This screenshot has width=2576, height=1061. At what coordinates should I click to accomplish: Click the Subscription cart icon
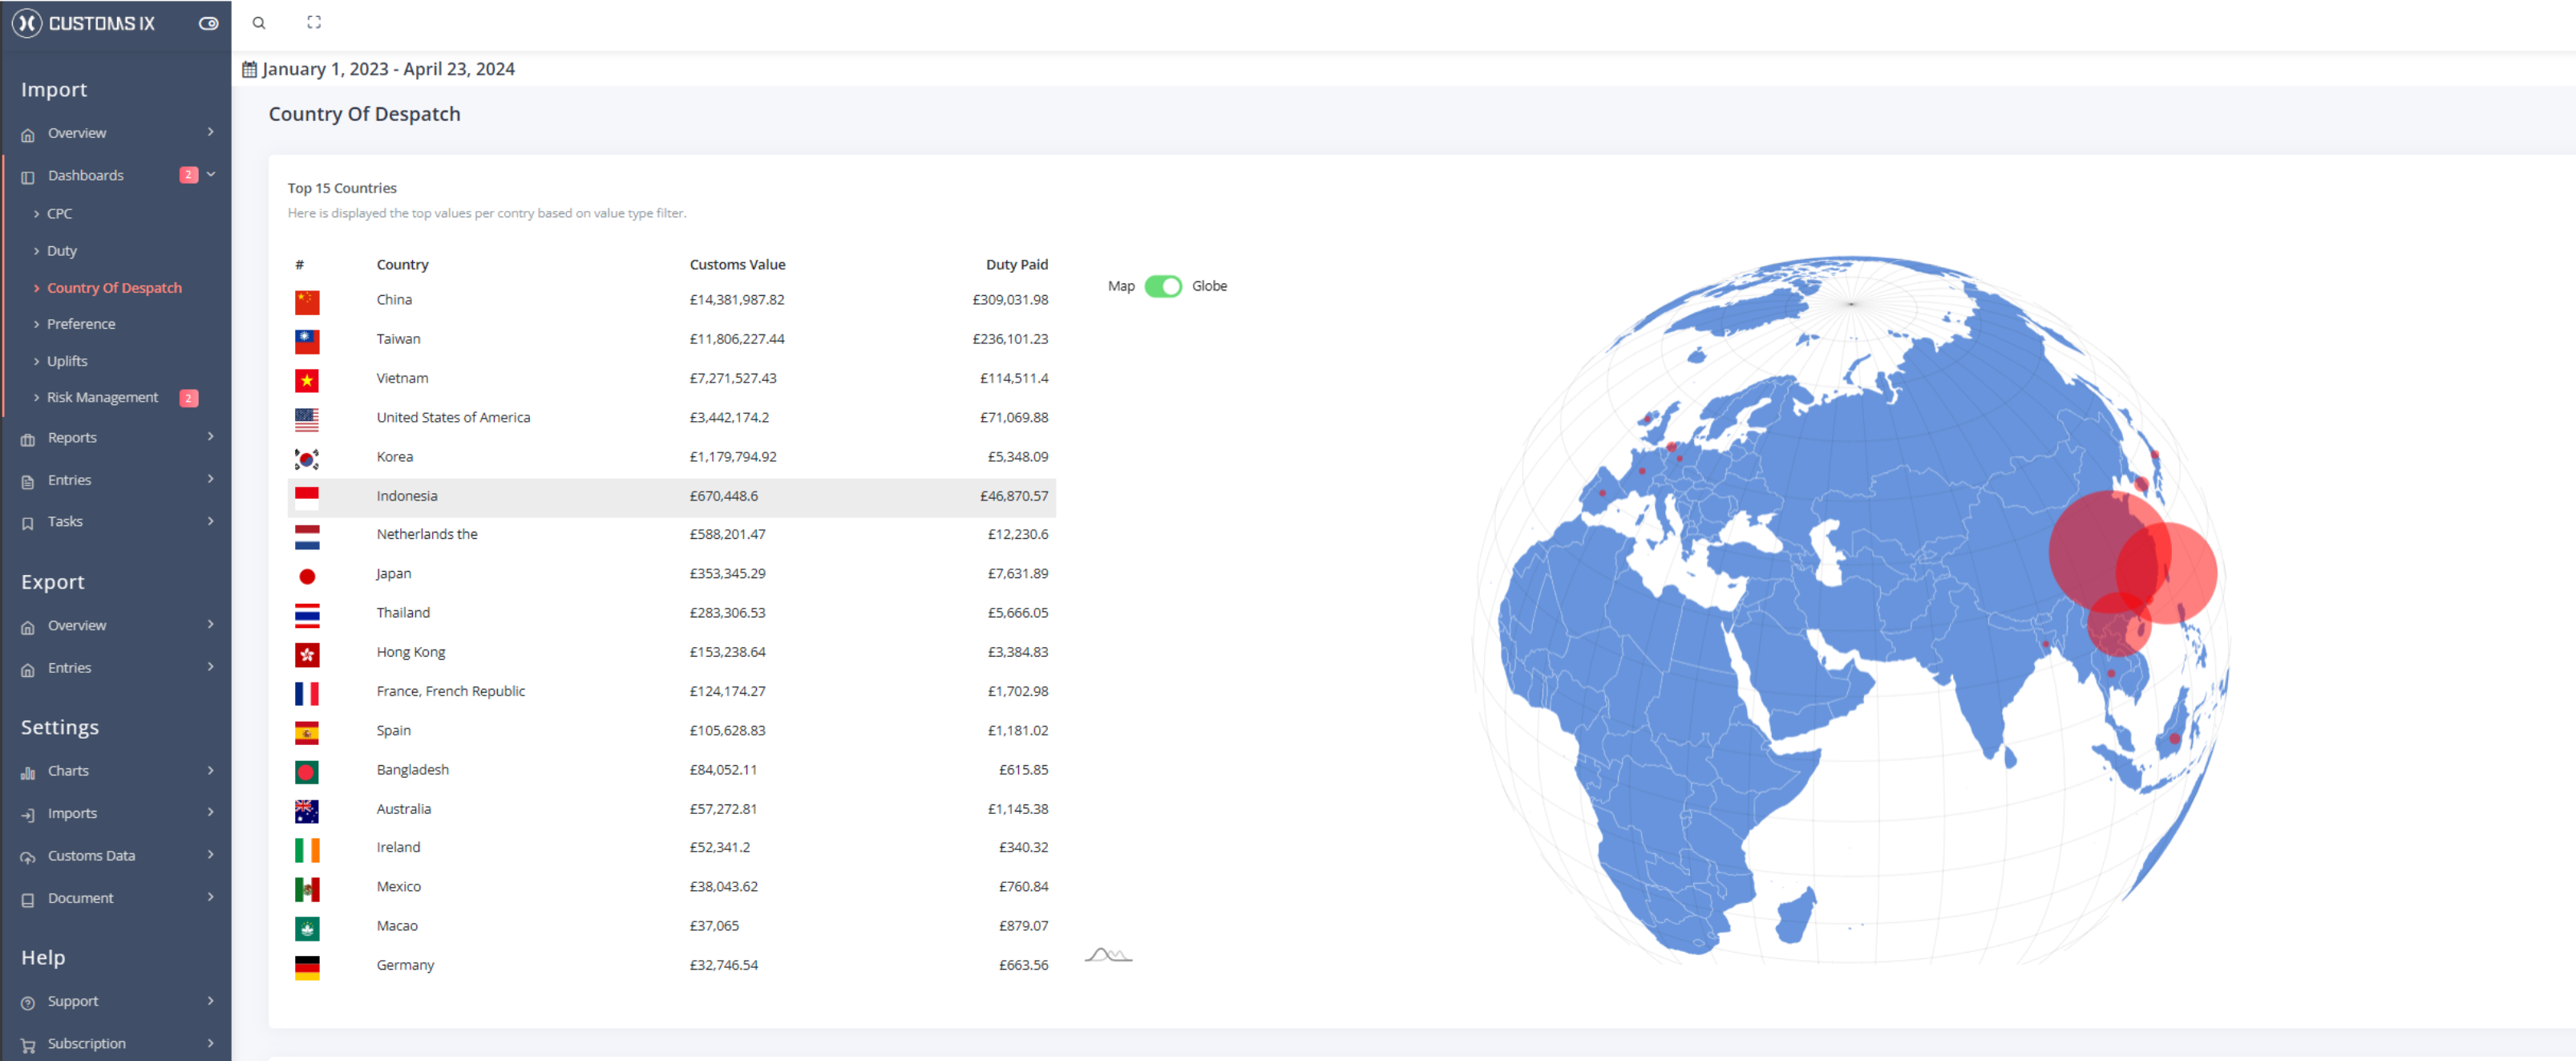28,1045
